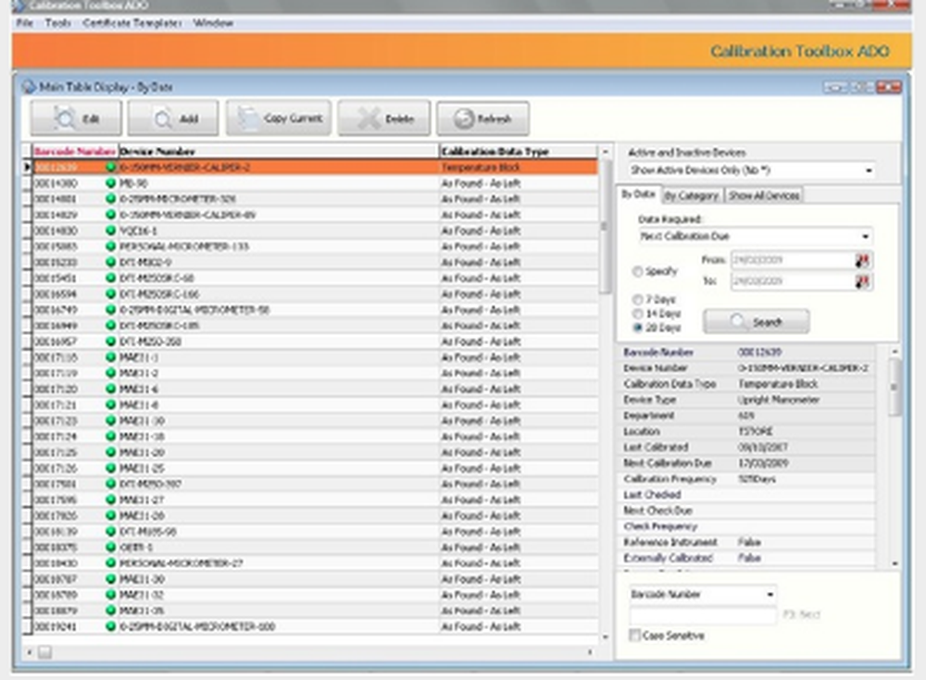Click the Edit toolbar button
The image size is (926, 680).
(x=76, y=118)
